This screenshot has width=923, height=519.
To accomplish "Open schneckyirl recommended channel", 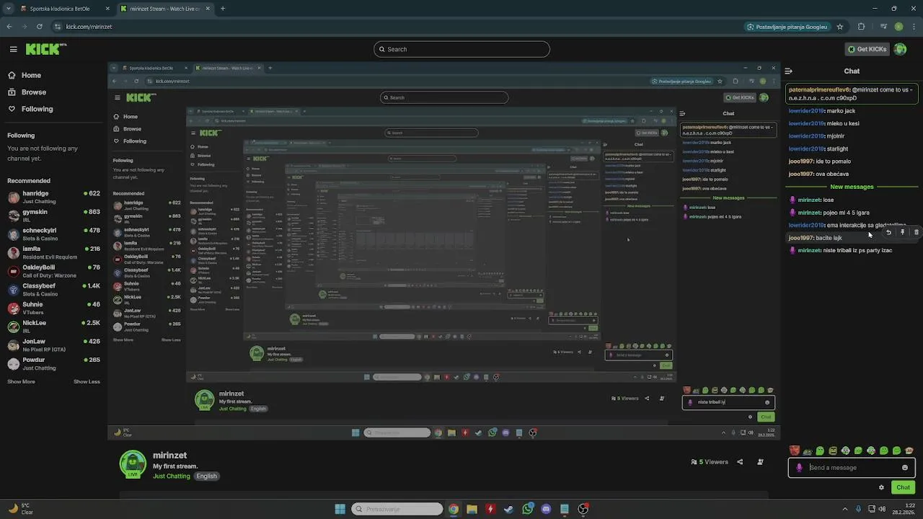I will point(53,234).
